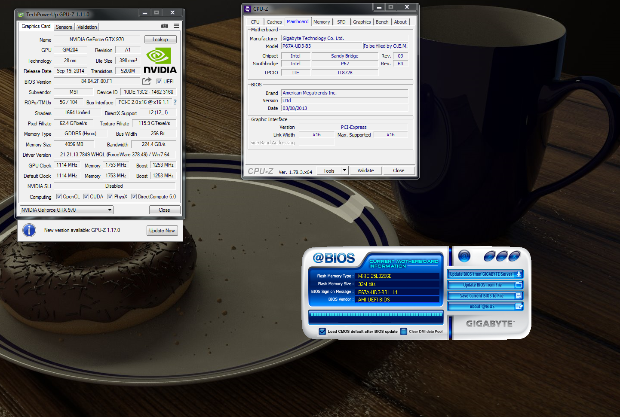Minimize the CPU-Z window
Viewport: 620px width, 417px height.
[379, 7]
